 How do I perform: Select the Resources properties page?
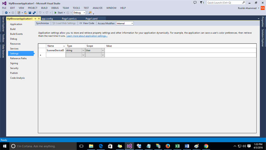click(15, 44)
